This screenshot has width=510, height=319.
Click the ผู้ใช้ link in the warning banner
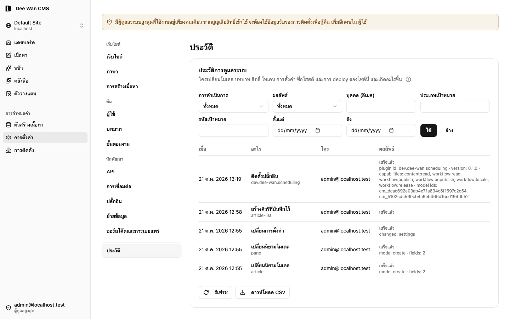pyautogui.click(x=362, y=22)
